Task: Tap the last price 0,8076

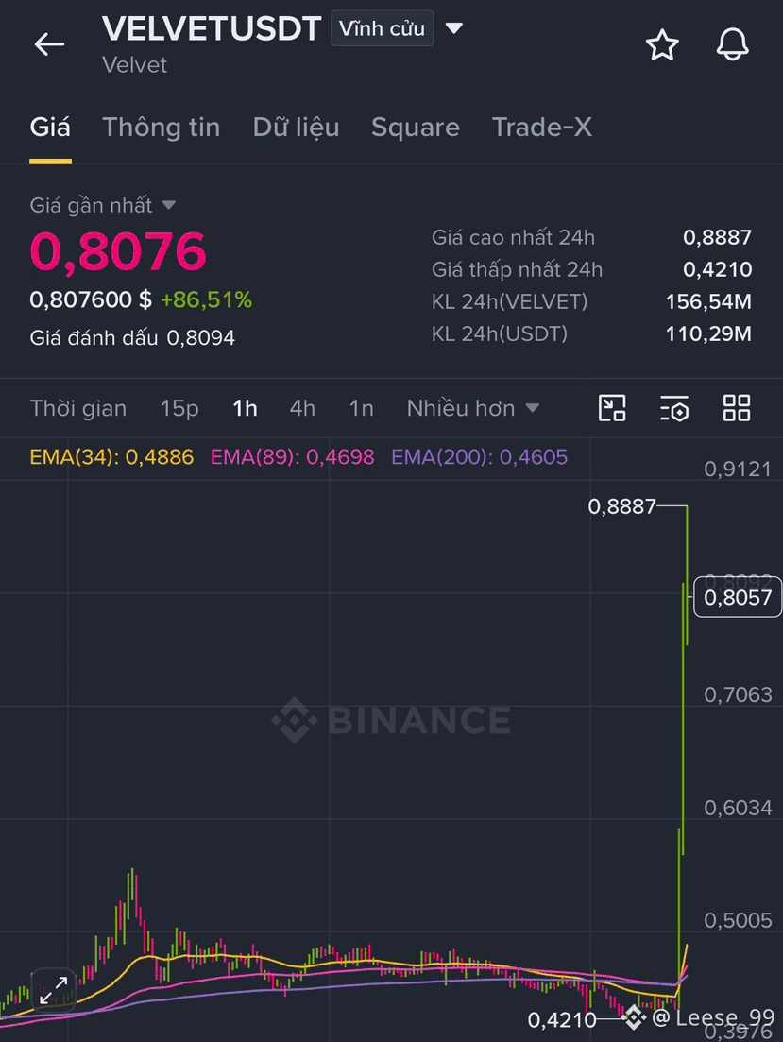Action: [x=118, y=252]
